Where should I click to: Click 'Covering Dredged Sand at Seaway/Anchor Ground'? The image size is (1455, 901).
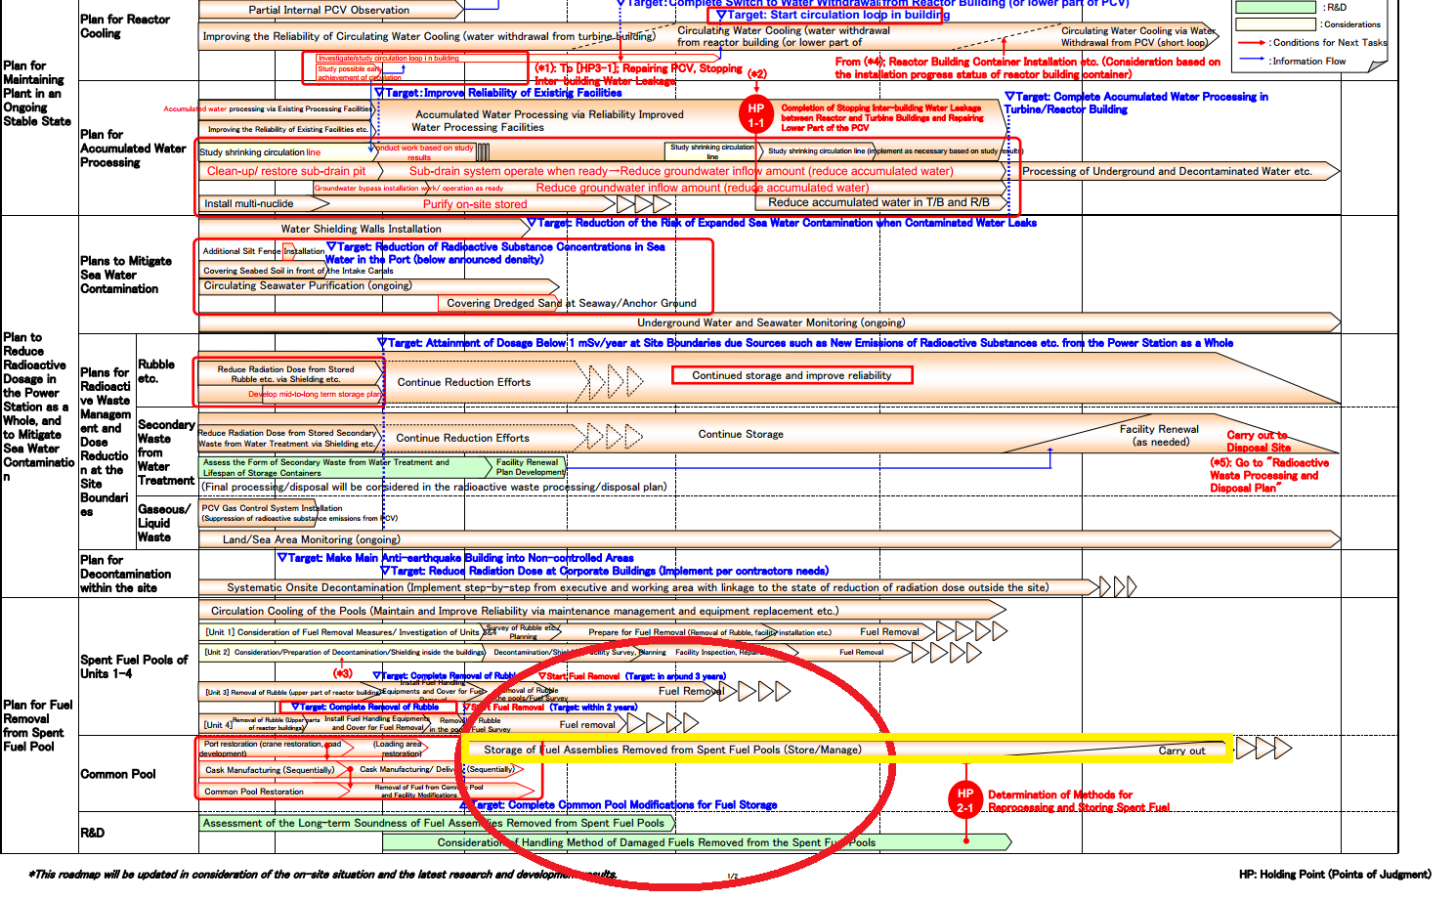(x=572, y=303)
